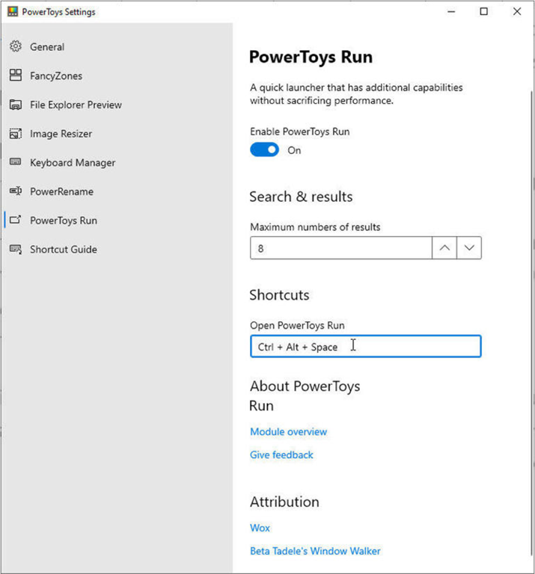Click the General gear icon

point(15,46)
